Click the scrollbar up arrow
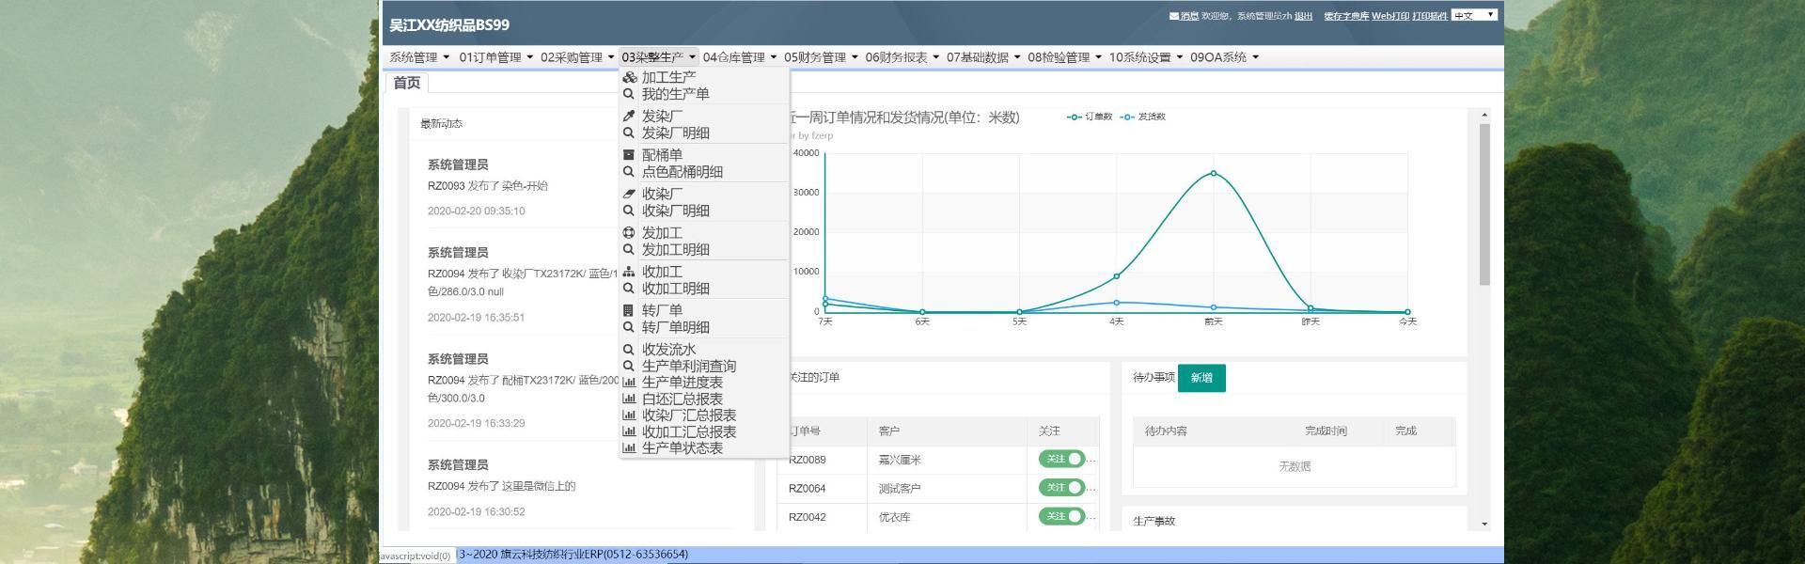 point(1484,115)
